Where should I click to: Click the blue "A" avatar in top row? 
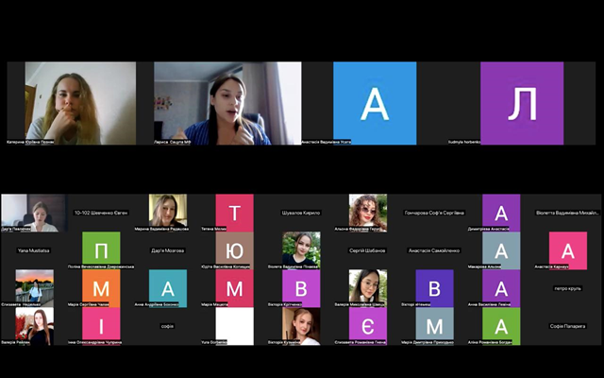pyautogui.click(x=375, y=103)
